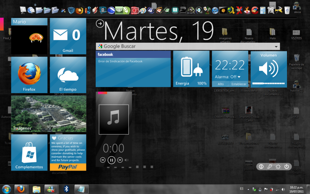Image resolution: width=310 pixels, height=194 pixels.
Task: Open the Complementos store tile
Action: click(29, 152)
